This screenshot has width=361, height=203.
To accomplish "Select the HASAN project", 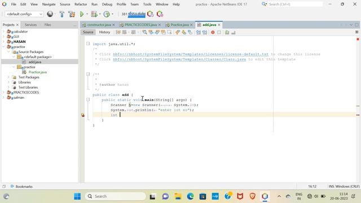I will [19, 41].
